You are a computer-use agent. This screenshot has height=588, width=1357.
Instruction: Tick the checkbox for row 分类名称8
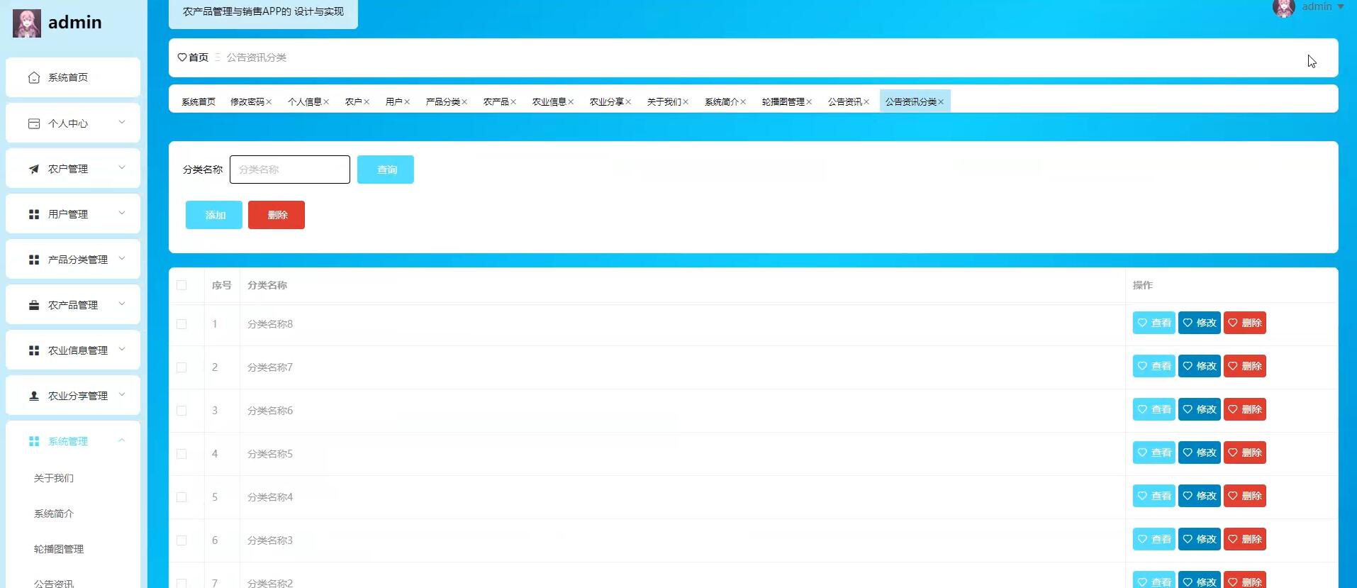click(182, 324)
